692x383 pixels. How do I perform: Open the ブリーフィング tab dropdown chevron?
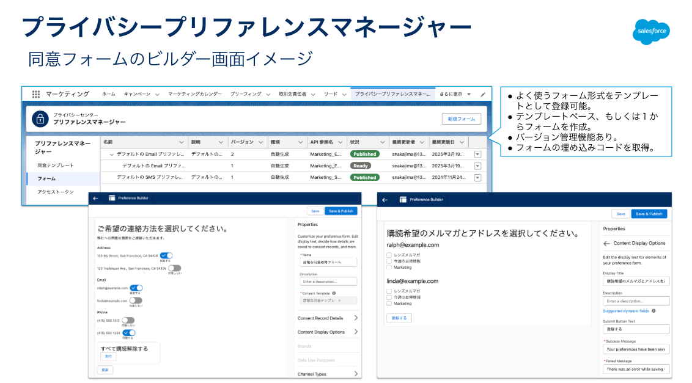point(268,95)
